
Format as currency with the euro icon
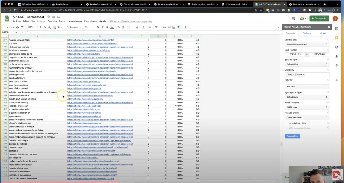[x=40, y=27]
